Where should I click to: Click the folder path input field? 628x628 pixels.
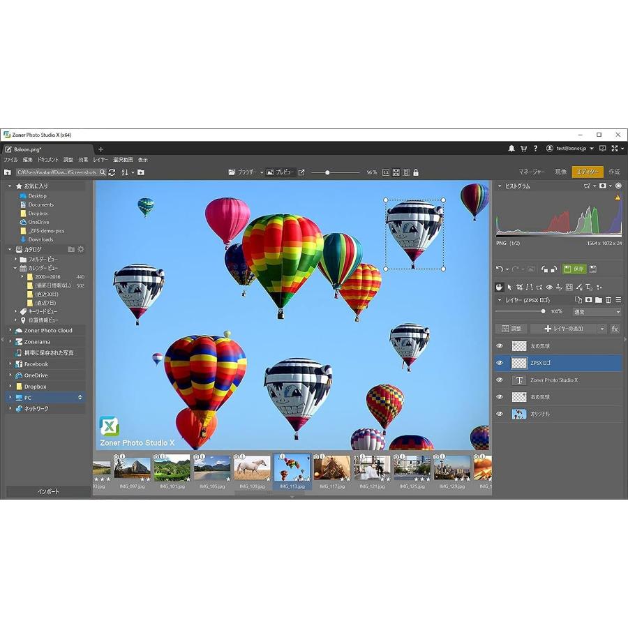tap(57, 172)
